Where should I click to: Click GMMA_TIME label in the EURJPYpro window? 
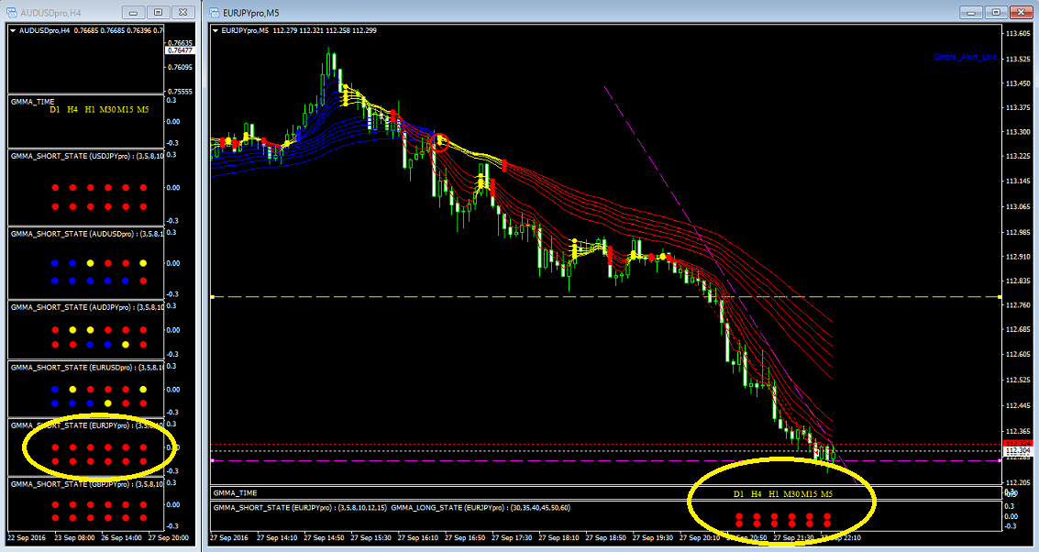(236, 493)
